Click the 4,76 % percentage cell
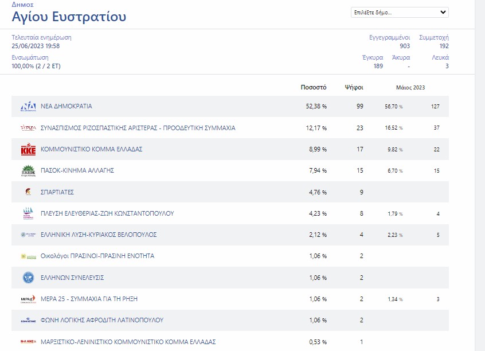The image size is (485, 351). pyautogui.click(x=318, y=192)
